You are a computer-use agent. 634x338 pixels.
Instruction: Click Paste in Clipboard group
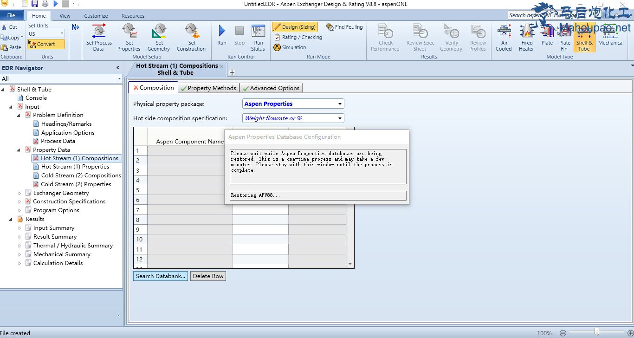point(11,47)
